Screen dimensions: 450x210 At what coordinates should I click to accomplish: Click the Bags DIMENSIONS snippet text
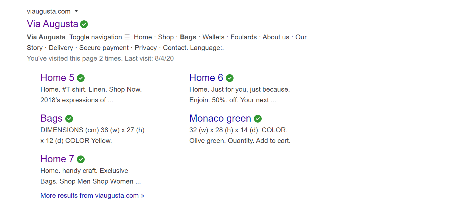tap(92, 135)
